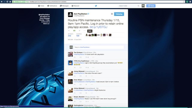Open more options on the YTPD tweet
192x108 pixels.
point(93,67)
